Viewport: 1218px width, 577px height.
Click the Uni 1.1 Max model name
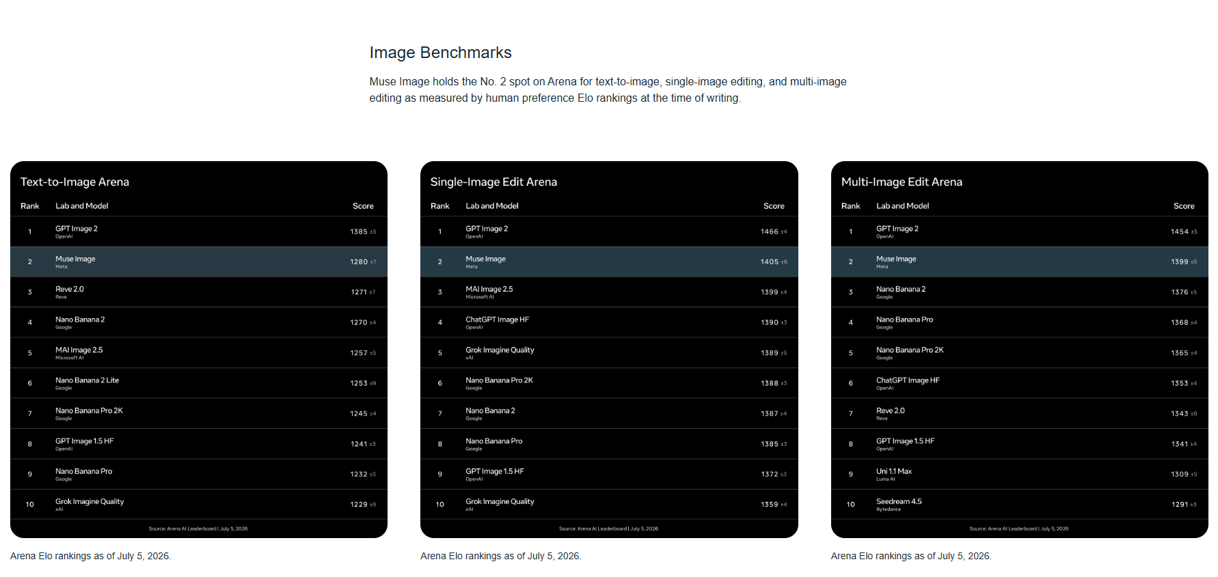tap(894, 471)
